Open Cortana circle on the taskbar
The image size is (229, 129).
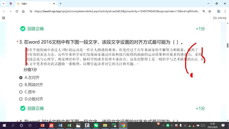point(21,125)
